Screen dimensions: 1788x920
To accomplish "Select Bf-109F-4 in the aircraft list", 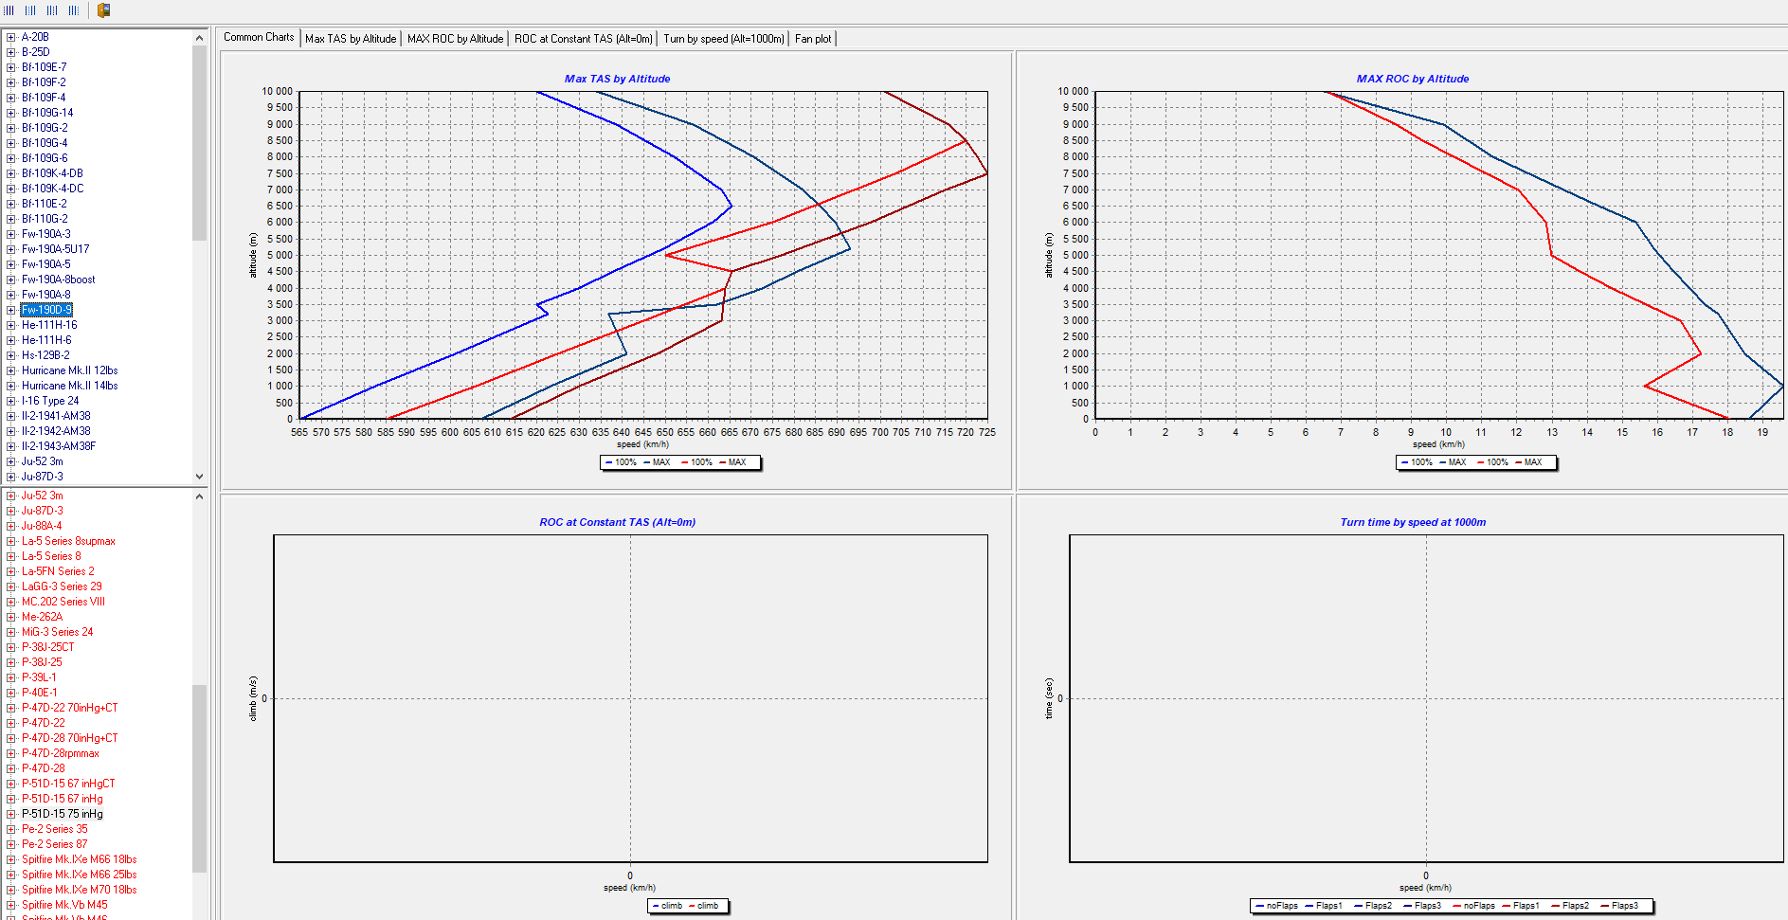I will (44, 98).
